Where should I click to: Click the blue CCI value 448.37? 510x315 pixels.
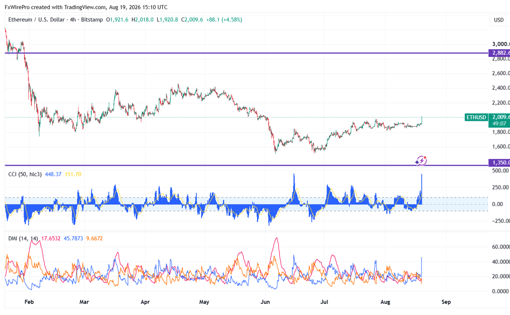[53, 175]
